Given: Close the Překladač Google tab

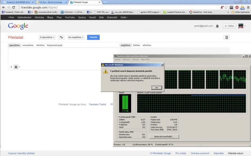Looking at the screenshot, I should (99, 2).
